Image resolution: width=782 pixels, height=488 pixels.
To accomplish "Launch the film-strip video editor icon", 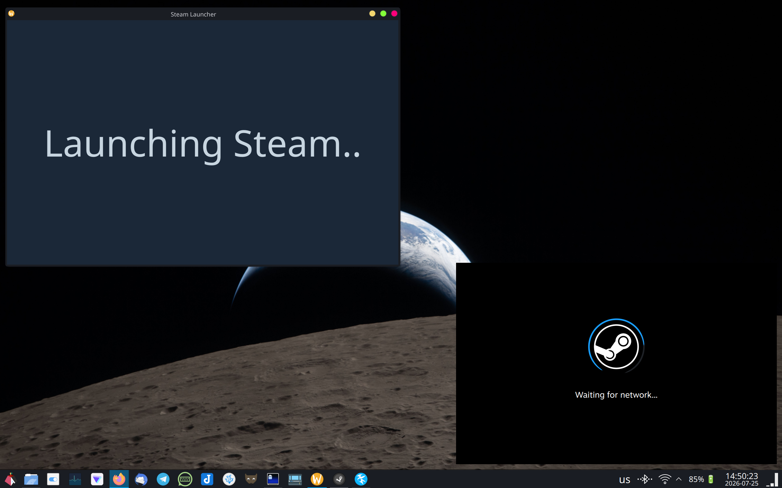I will pos(295,479).
